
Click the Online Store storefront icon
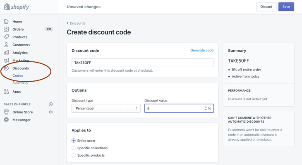coord(6,112)
